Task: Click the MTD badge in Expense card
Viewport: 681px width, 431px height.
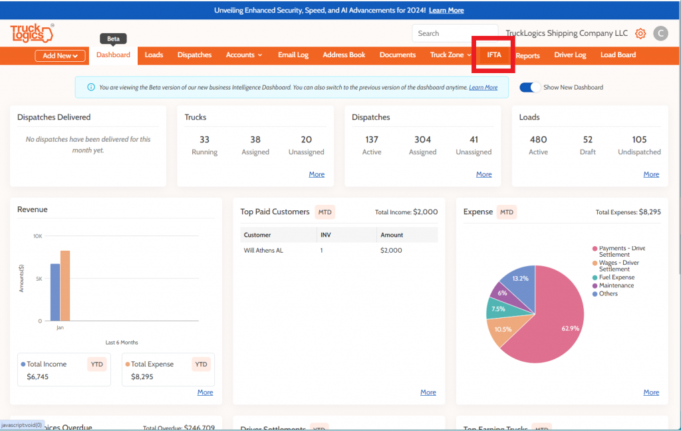Action: pyautogui.click(x=506, y=212)
